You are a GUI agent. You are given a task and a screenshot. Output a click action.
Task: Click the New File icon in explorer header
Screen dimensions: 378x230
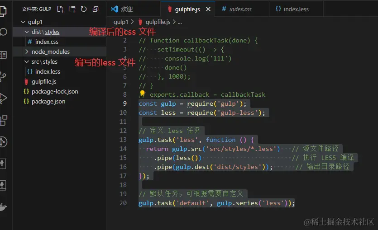click(x=60, y=9)
